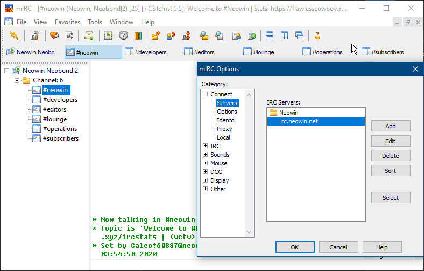Open the Favorites menu
The height and width of the screenshot is (271, 424).
(67, 22)
